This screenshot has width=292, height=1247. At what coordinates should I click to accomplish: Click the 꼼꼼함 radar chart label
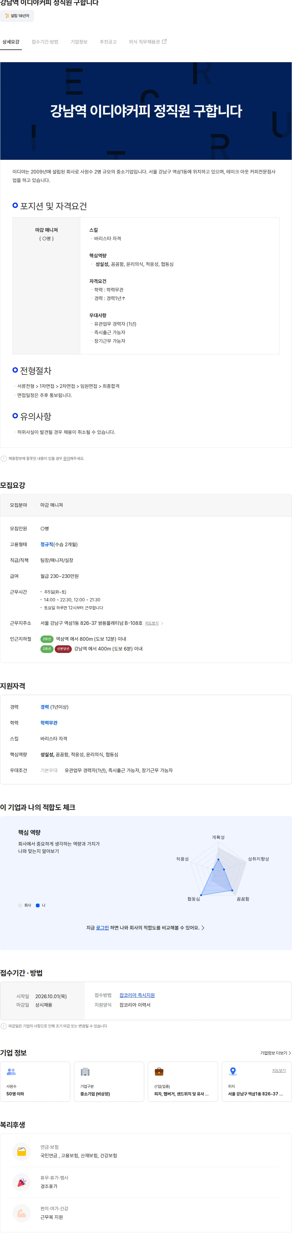(x=243, y=898)
